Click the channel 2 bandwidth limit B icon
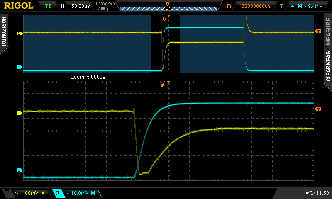The height and width of the screenshot is (199, 332). (93, 193)
